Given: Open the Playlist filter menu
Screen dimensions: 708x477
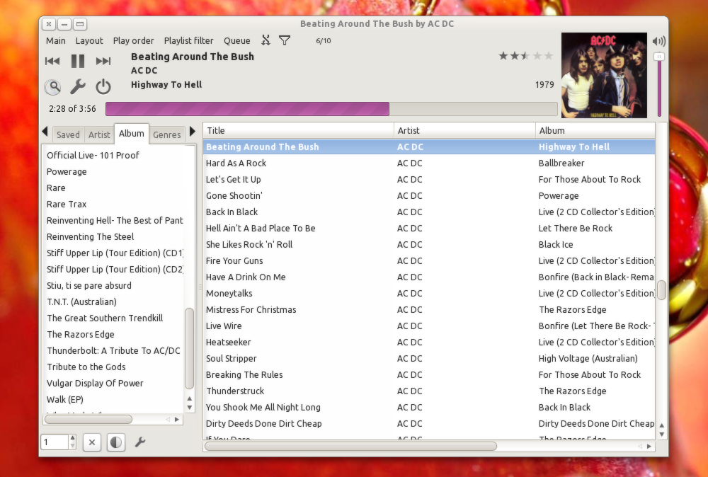Looking at the screenshot, I should pyautogui.click(x=188, y=40).
